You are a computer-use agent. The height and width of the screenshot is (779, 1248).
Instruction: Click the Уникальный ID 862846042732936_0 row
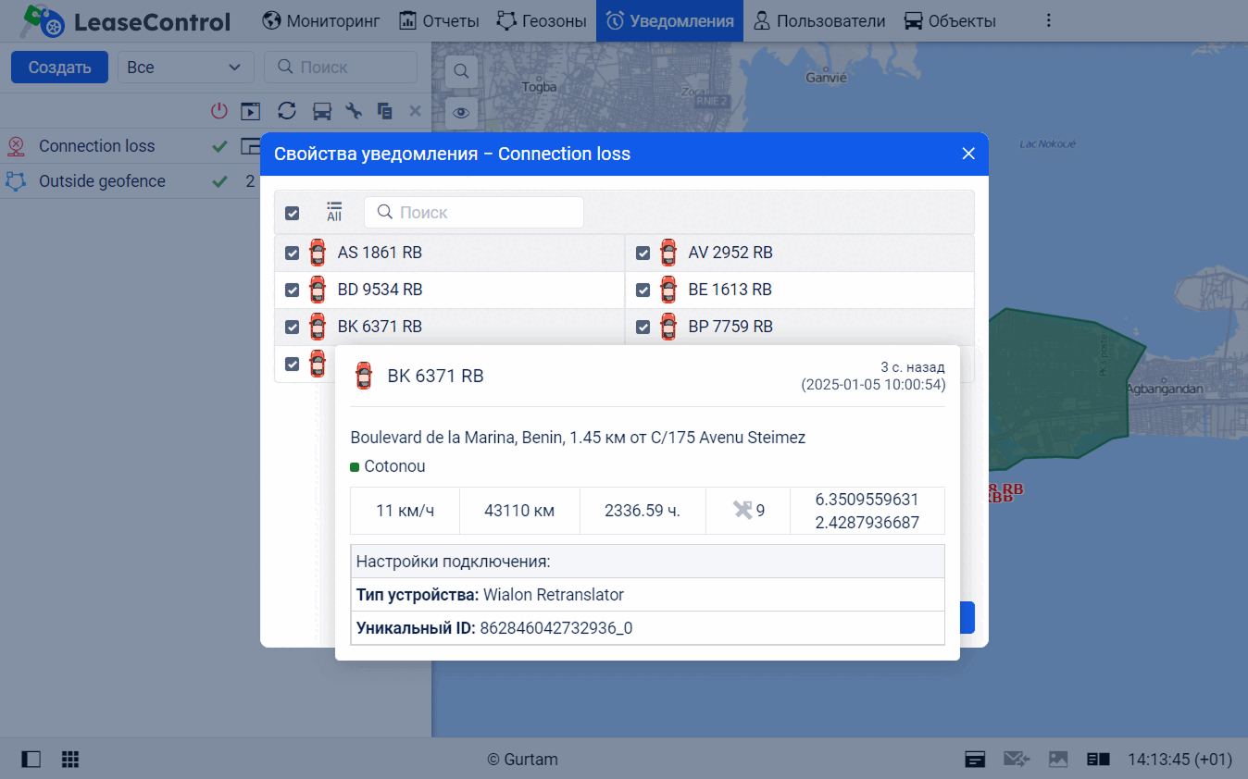pos(647,628)
